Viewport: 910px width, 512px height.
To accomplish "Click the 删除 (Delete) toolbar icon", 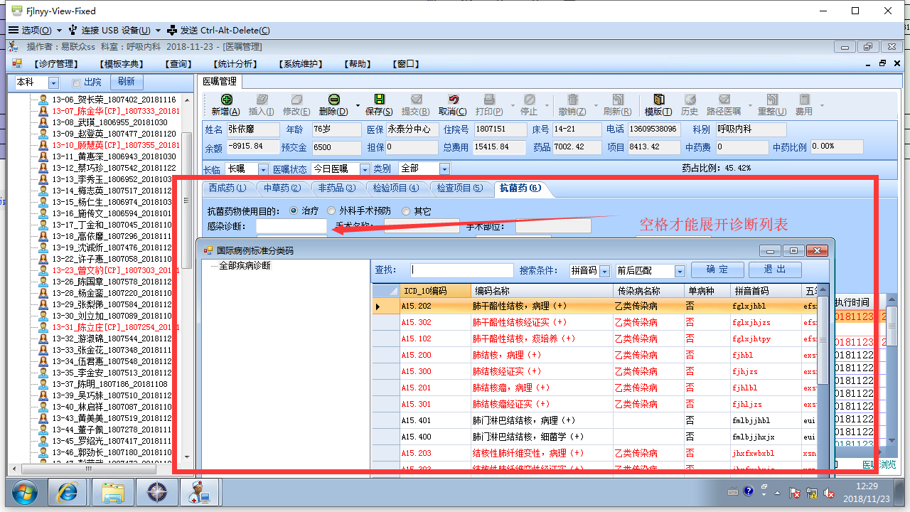I will click(333, 100).
